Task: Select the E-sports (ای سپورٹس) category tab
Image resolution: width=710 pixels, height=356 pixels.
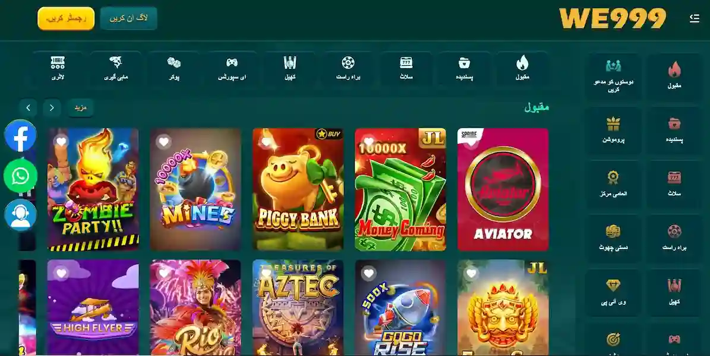Action: click(232, 69)
